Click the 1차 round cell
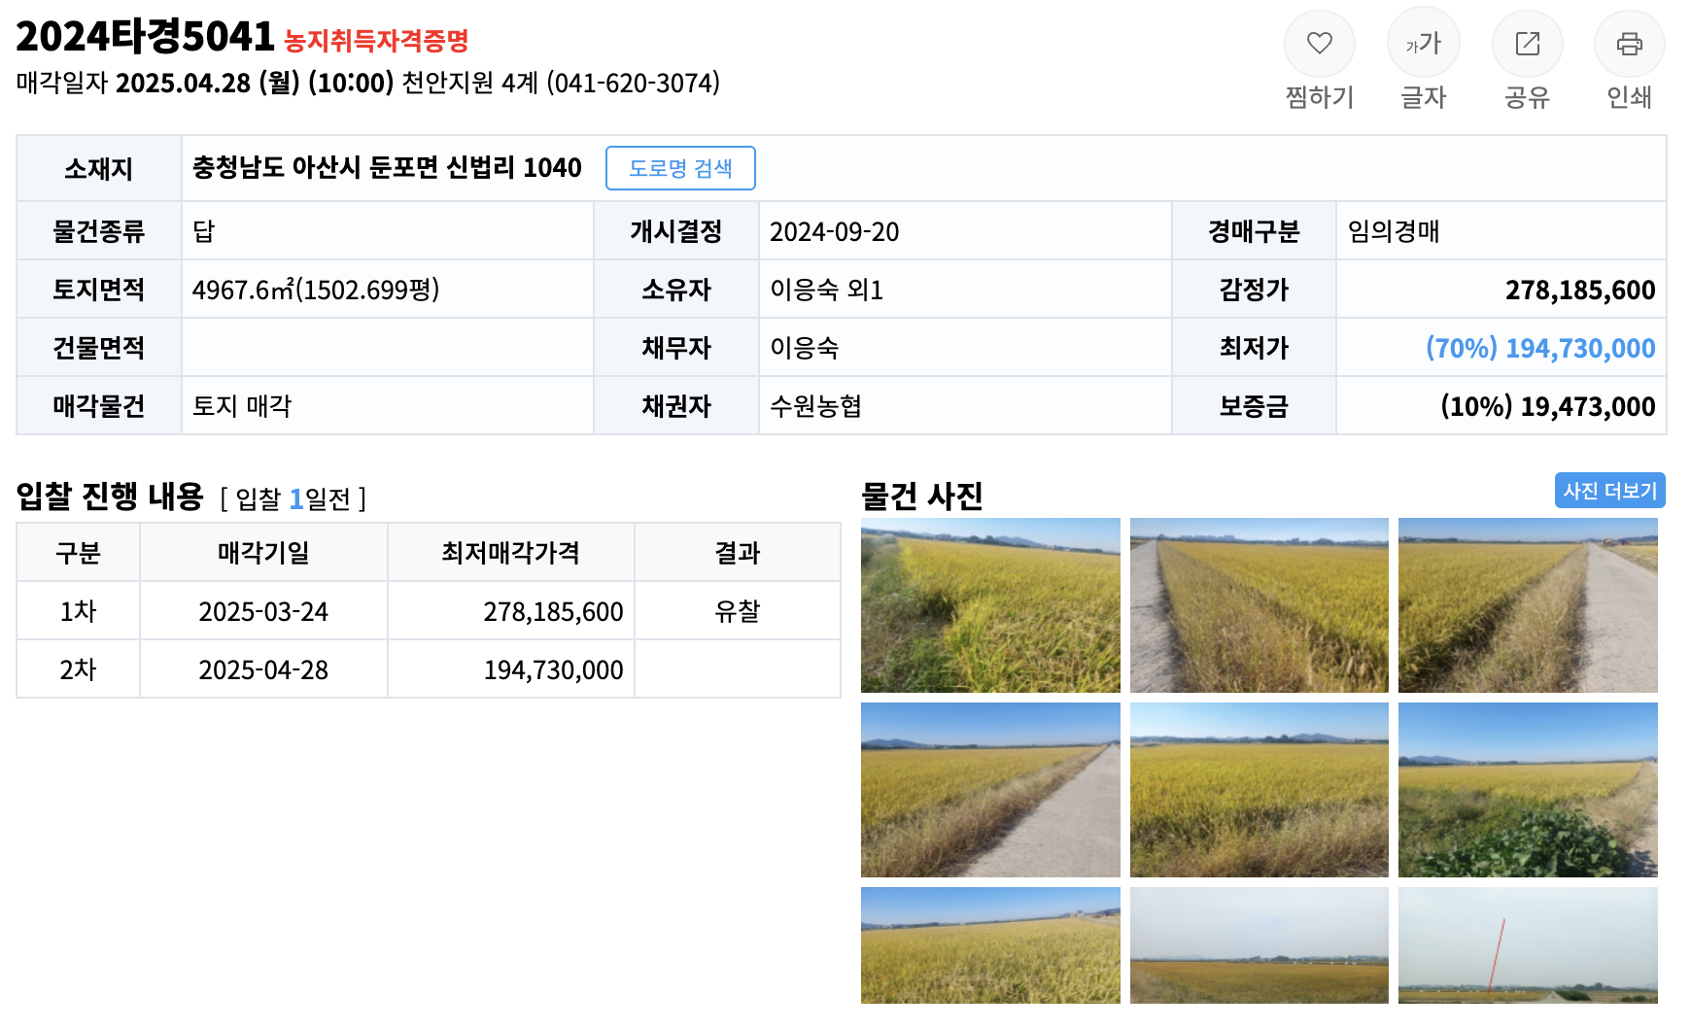Image resolution: width=1691 pixels, height=1028 pixels. click(x=78, y=611)
